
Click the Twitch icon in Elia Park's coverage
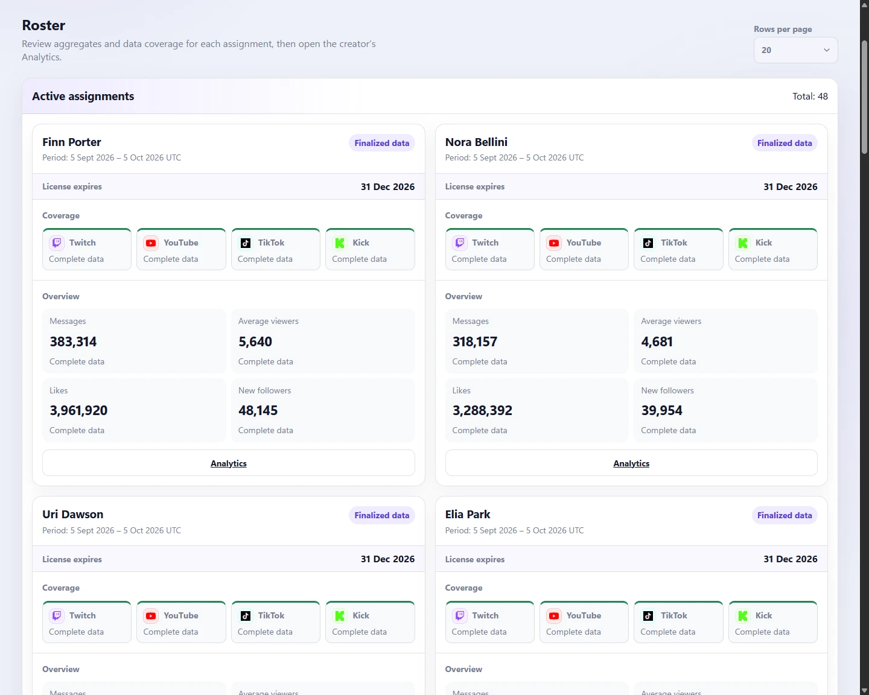460,615
